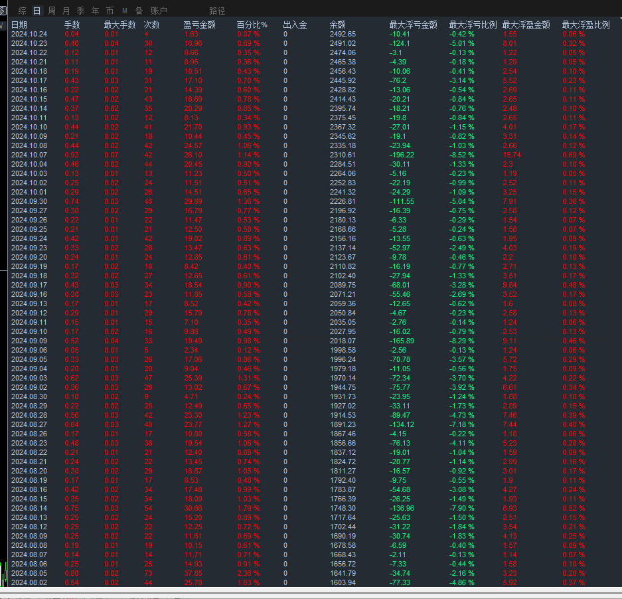Click the horizontal scrollbar at the bottom

[311, 589]
